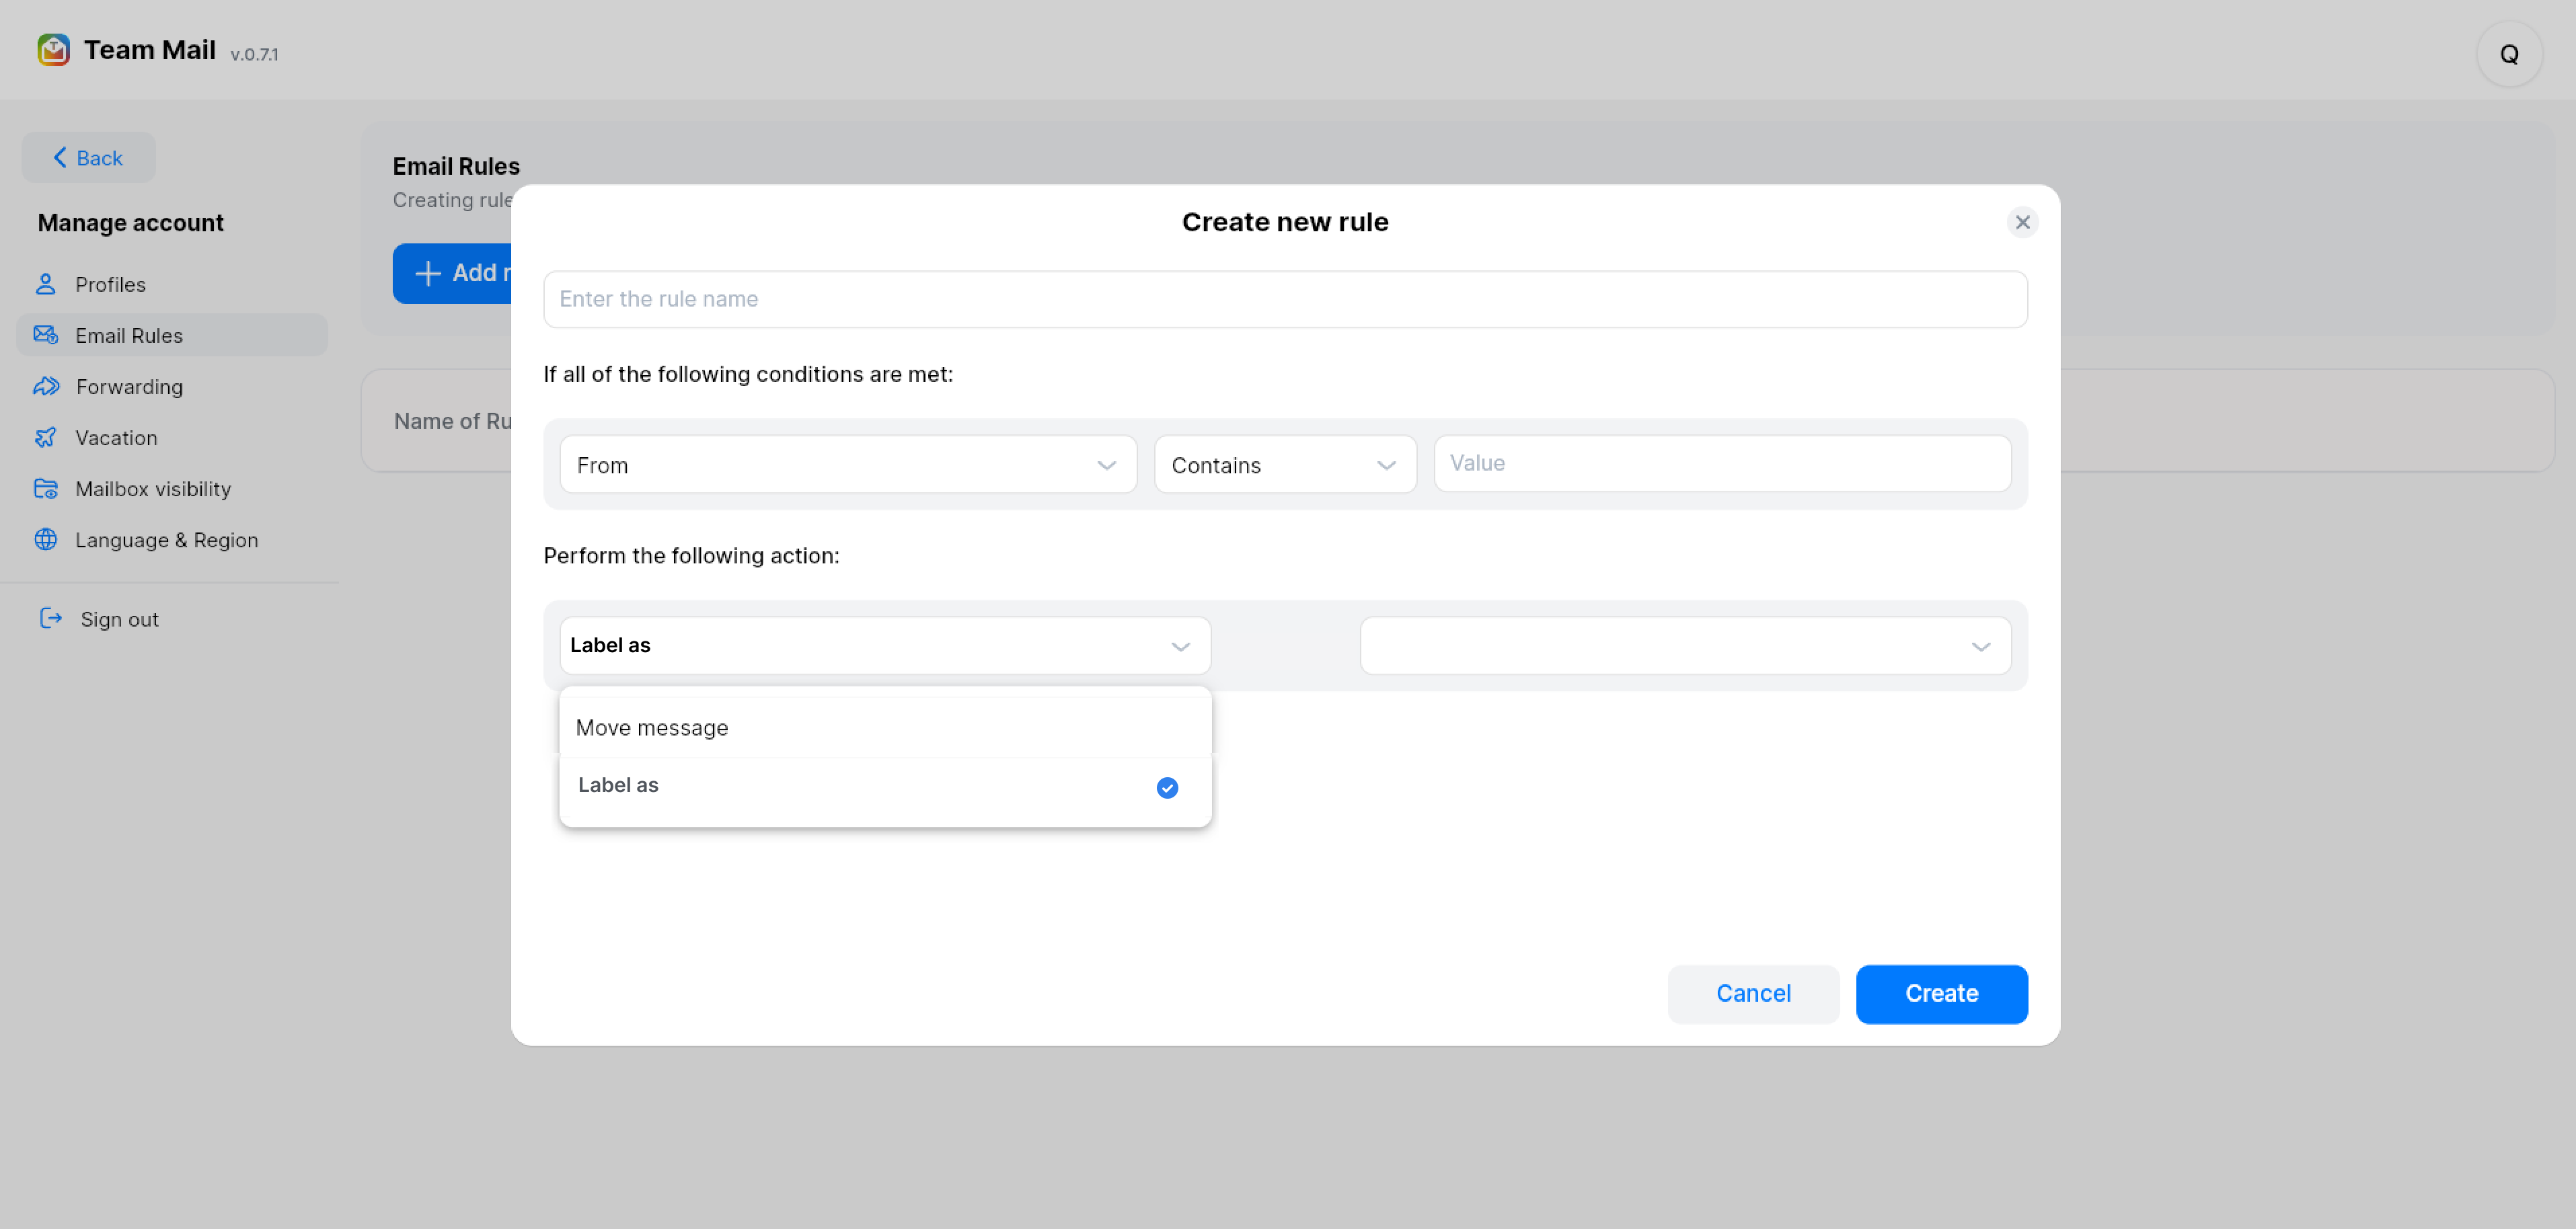Cancel creating the rule

coord(1753,994)
